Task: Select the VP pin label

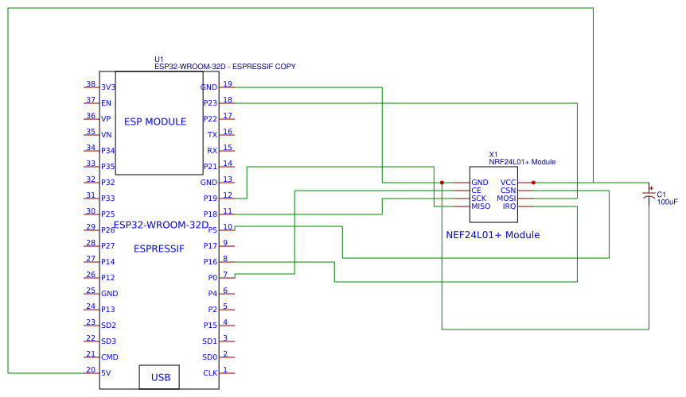Action: pyautogui.click(x=106, y=119)
